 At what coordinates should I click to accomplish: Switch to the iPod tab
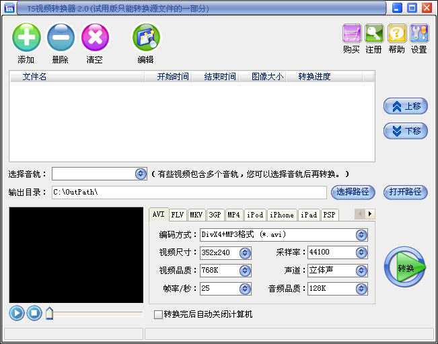tap(255, 215)
